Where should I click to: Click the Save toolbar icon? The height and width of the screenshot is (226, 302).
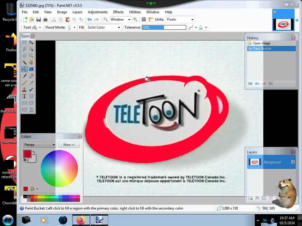39,19
